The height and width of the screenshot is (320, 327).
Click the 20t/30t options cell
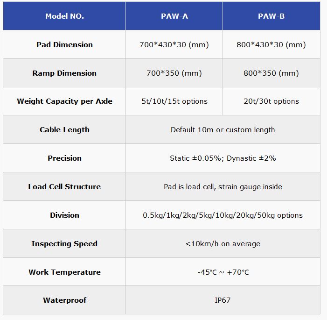[x=271, y=101]
